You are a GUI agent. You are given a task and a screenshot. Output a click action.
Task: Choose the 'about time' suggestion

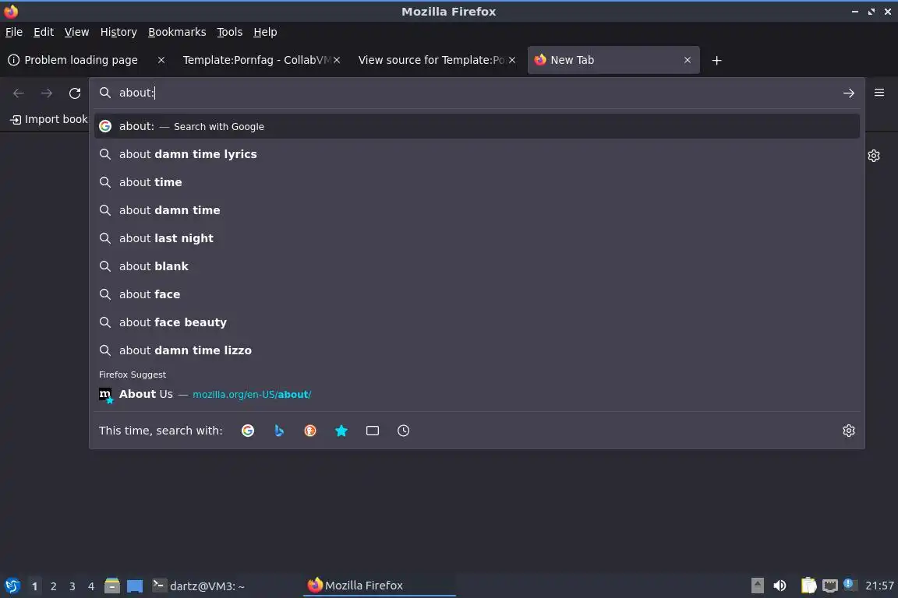pos(476,182)
